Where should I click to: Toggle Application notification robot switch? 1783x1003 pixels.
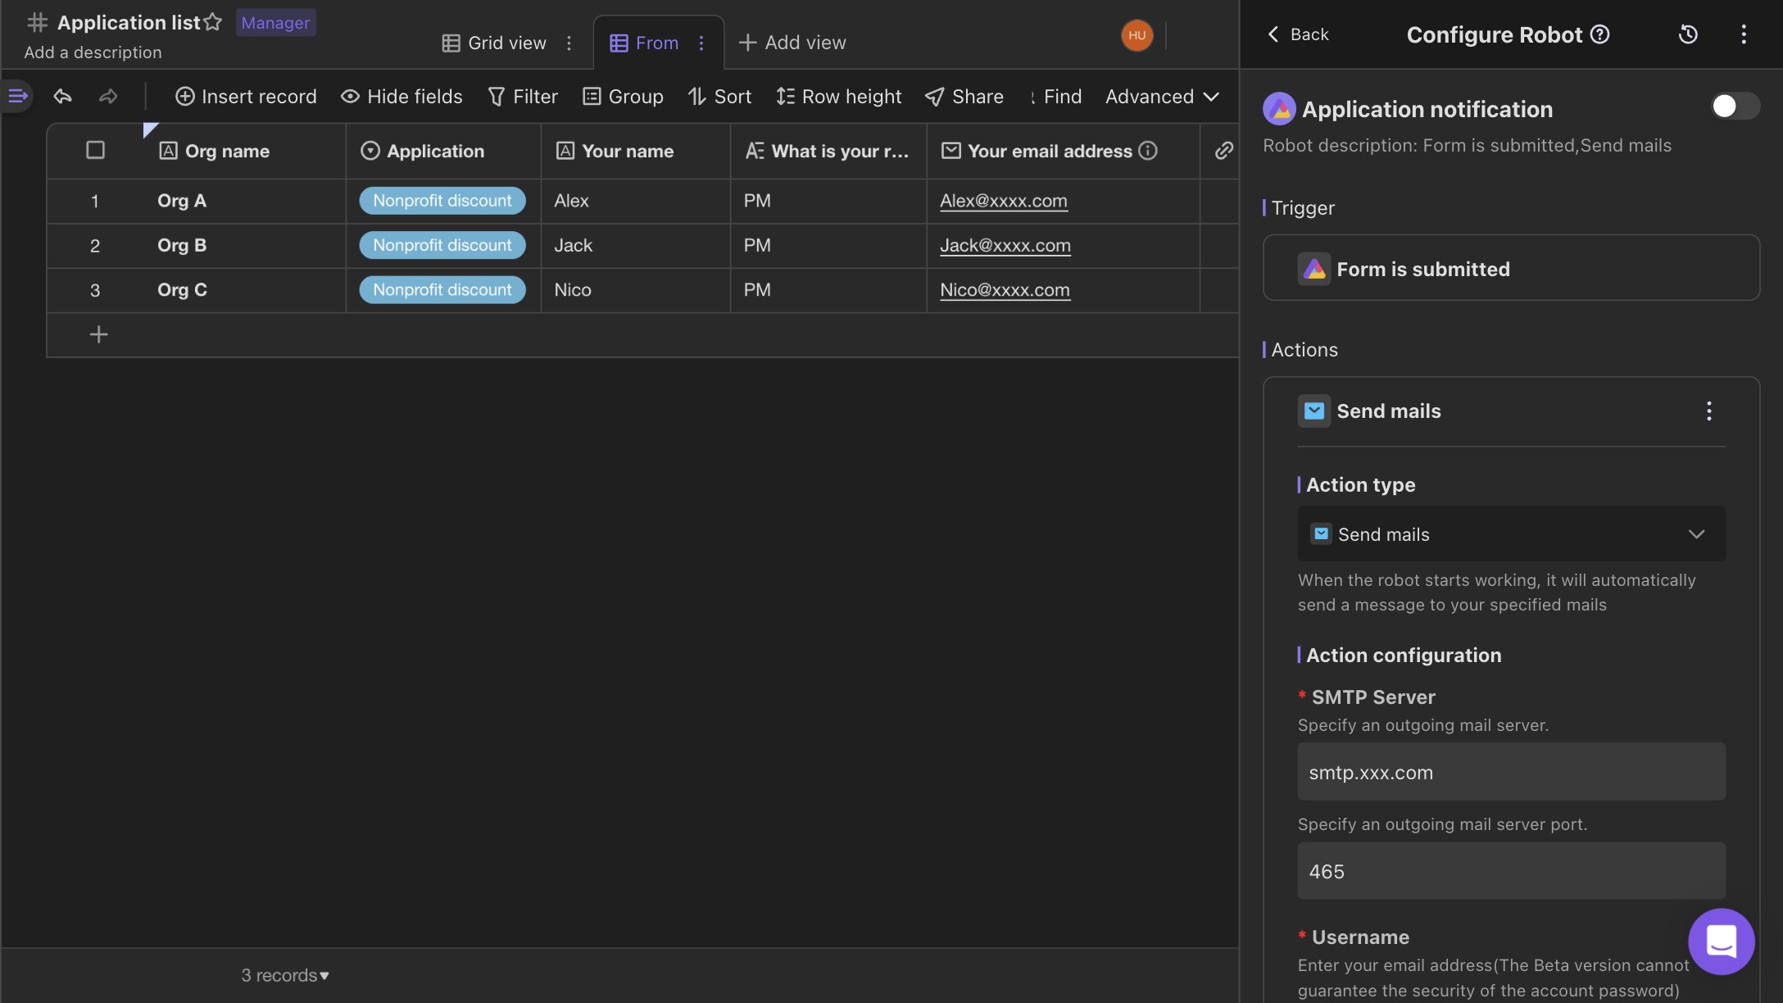1735,106
